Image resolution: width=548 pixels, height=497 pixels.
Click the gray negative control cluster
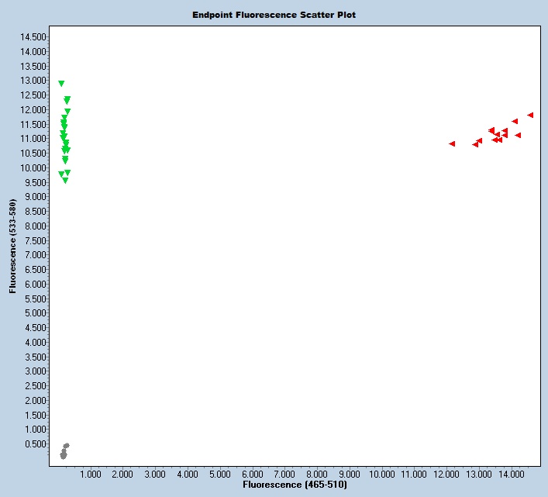point(64,451)
